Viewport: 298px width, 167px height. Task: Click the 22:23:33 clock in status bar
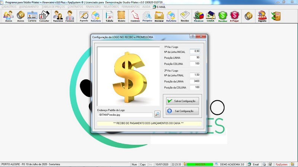(176, 164)
